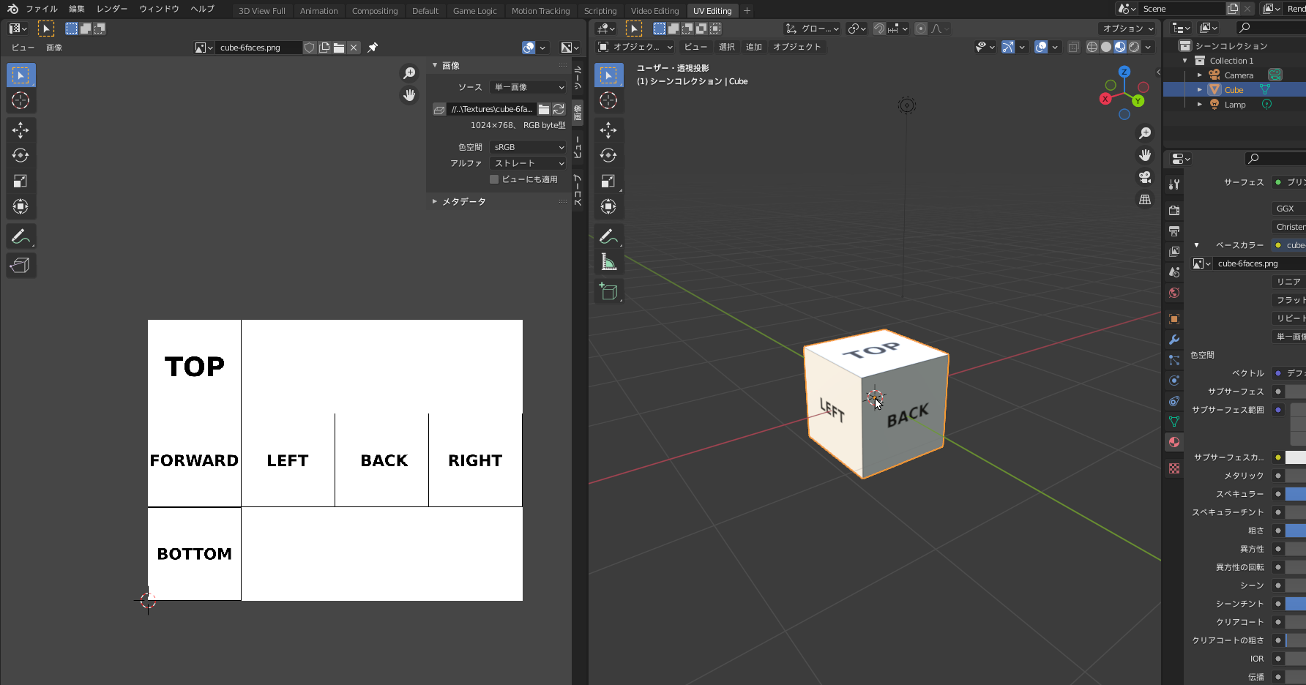Switch to the Scripting workspace tab
The width and height of the screenshot is (1306, 685).
coord(600,11)
